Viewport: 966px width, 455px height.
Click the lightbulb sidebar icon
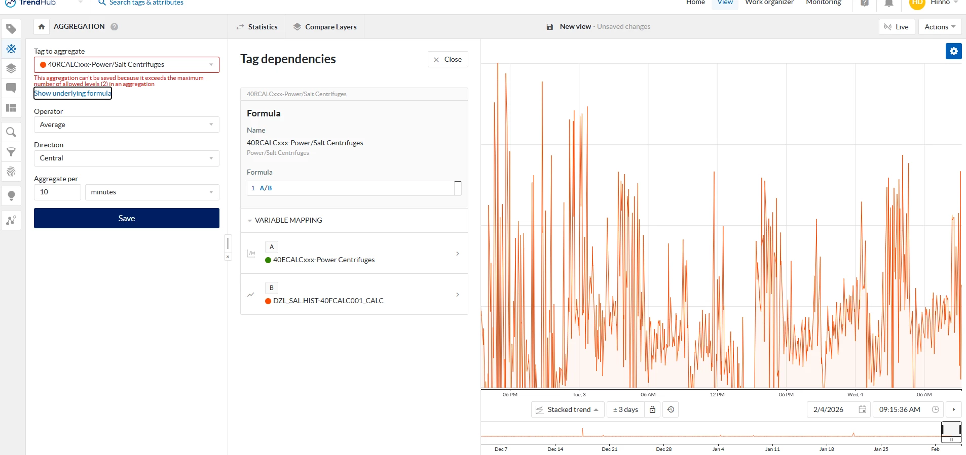click(x=11, y=196)
